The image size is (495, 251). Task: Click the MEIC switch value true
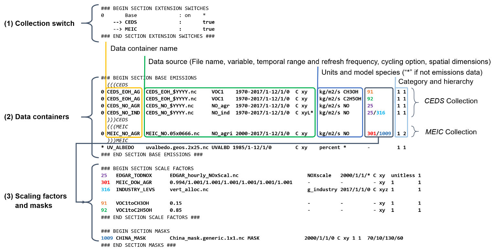click(209, 29)
